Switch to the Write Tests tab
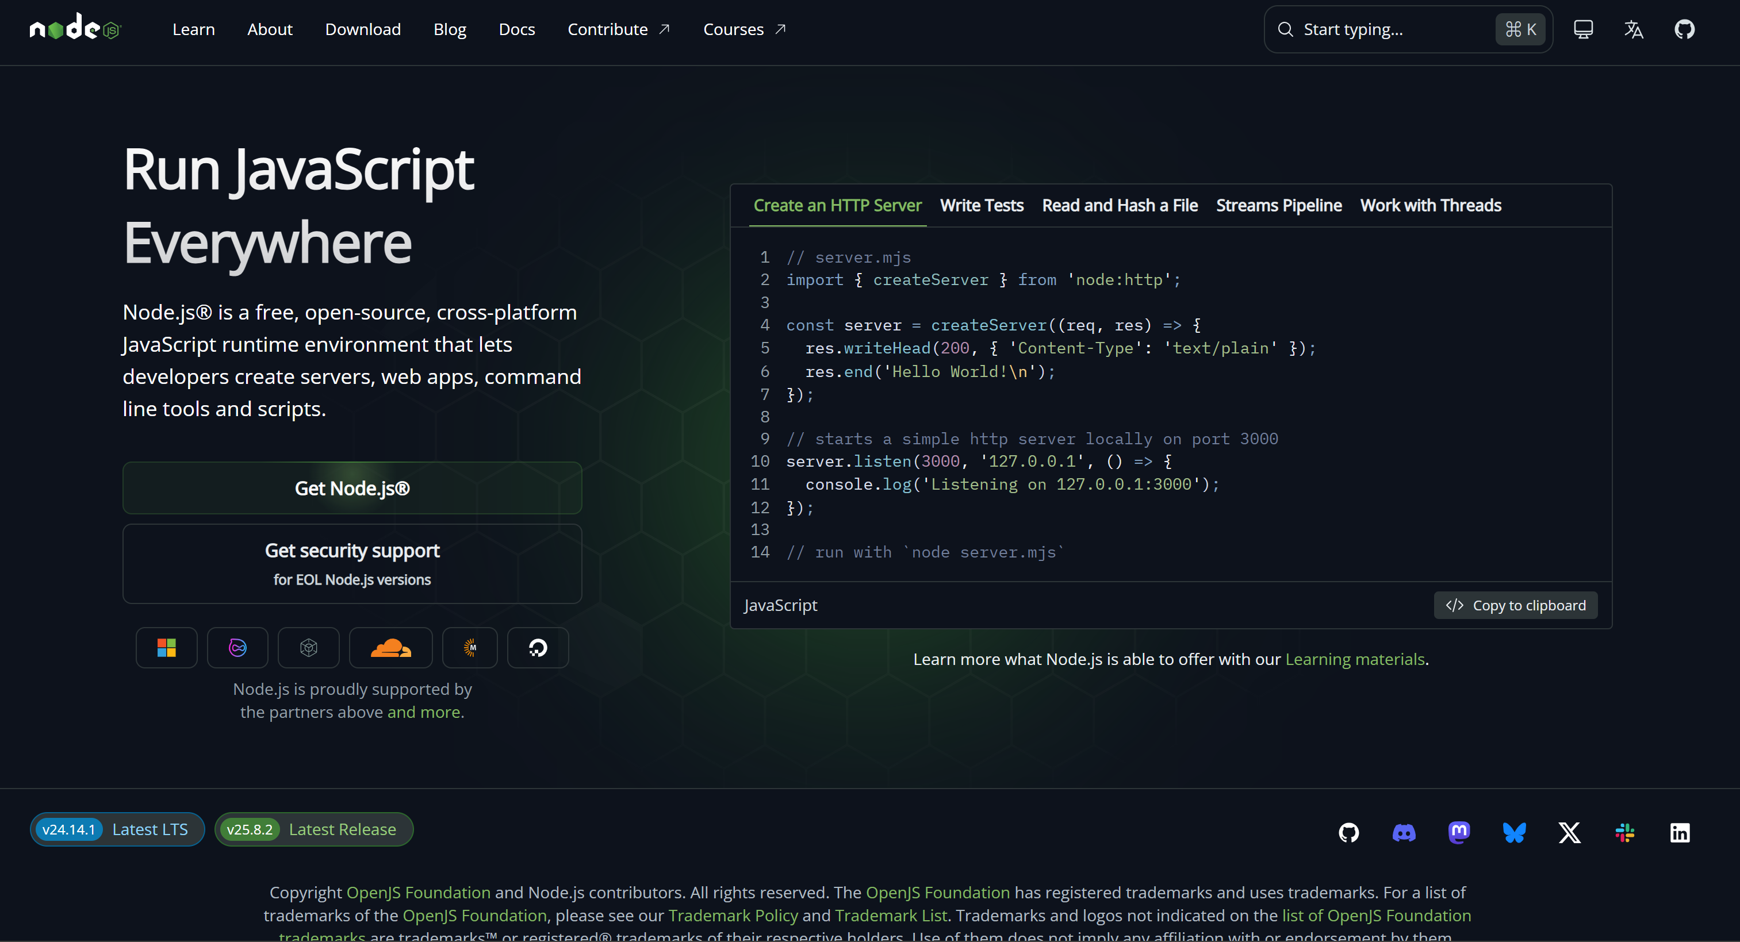The width and height of the screenshot is (1740, 942). (x=982, y=205)
